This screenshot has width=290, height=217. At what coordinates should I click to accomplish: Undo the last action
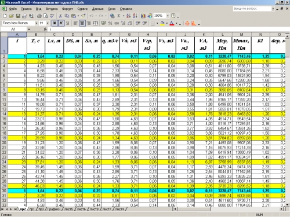92,16
